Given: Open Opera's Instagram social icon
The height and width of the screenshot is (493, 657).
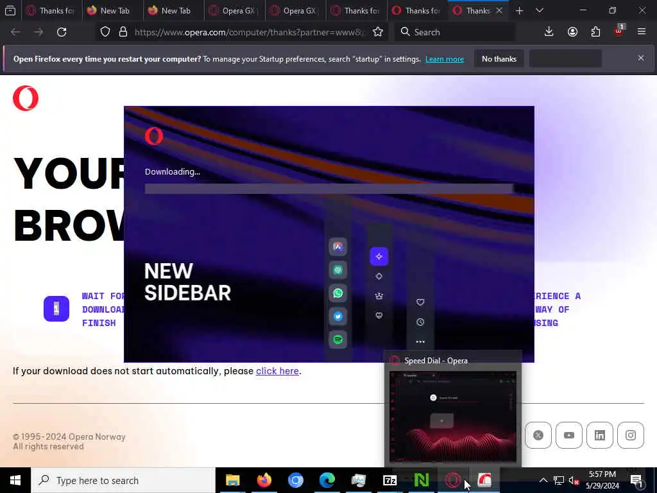Looking at the screenshot, I should 631,435.
